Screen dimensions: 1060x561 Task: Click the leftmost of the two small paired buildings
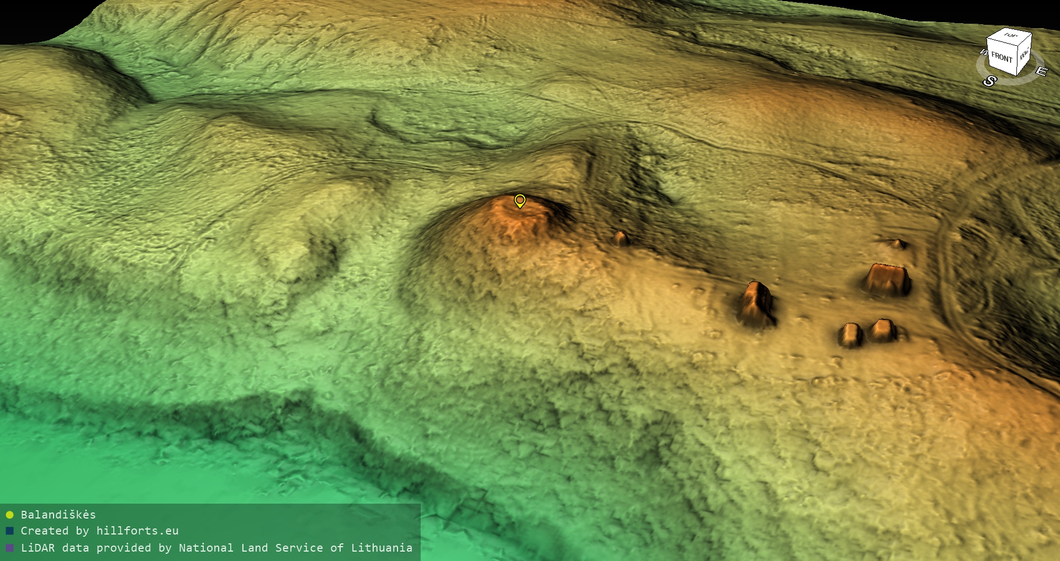[x=850, y=335]
